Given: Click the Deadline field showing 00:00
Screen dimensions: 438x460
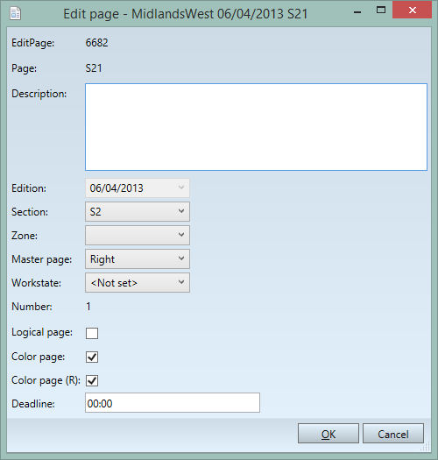Looking at the screenshot, I should click(173, 403).
